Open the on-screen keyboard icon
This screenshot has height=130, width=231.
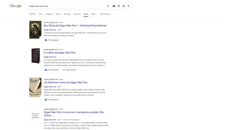(114, 6)
